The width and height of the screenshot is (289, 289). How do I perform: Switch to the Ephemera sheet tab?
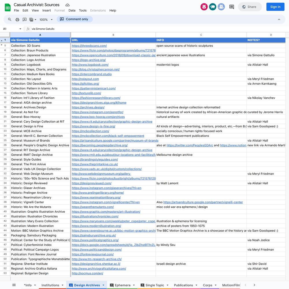click(123, 285)
